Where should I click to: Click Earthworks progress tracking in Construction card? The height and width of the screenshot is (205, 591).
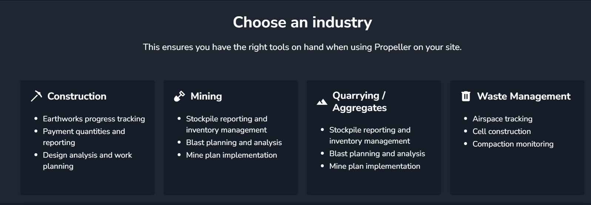click(94, 119)
